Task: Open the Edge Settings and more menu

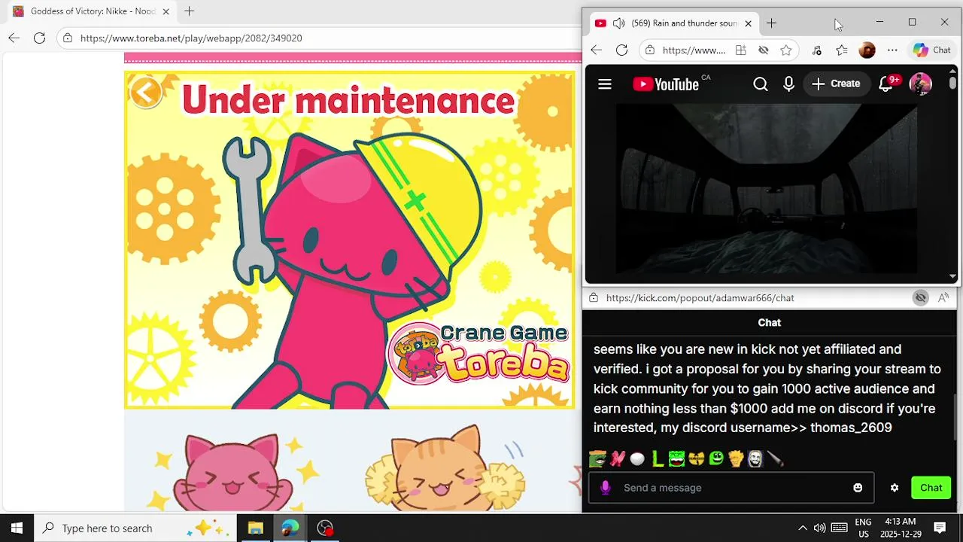Action: (892, 50)
